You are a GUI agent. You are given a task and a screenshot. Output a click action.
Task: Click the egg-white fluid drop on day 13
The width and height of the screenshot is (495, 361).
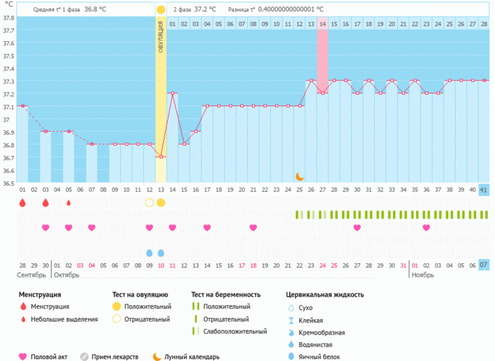pyautogui.click(x=161, y=252)
